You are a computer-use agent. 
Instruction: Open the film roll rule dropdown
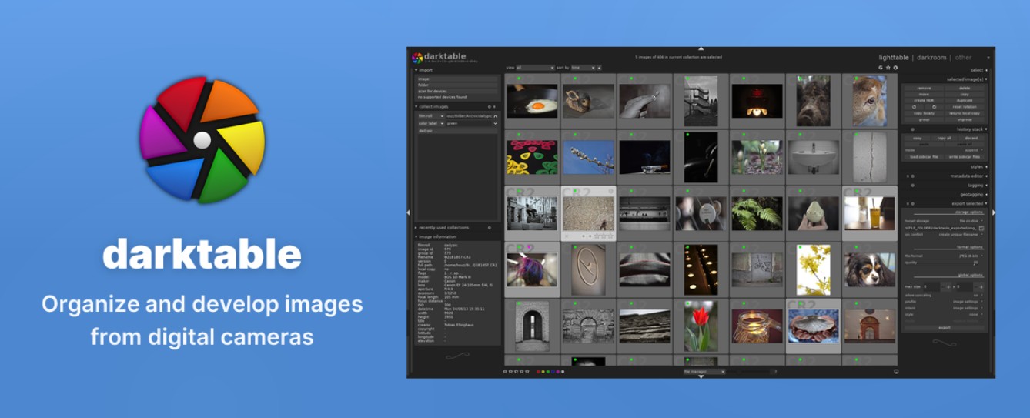tap(431, 116)
